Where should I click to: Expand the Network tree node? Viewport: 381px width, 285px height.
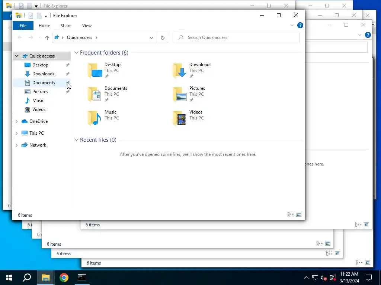point(16,145)
